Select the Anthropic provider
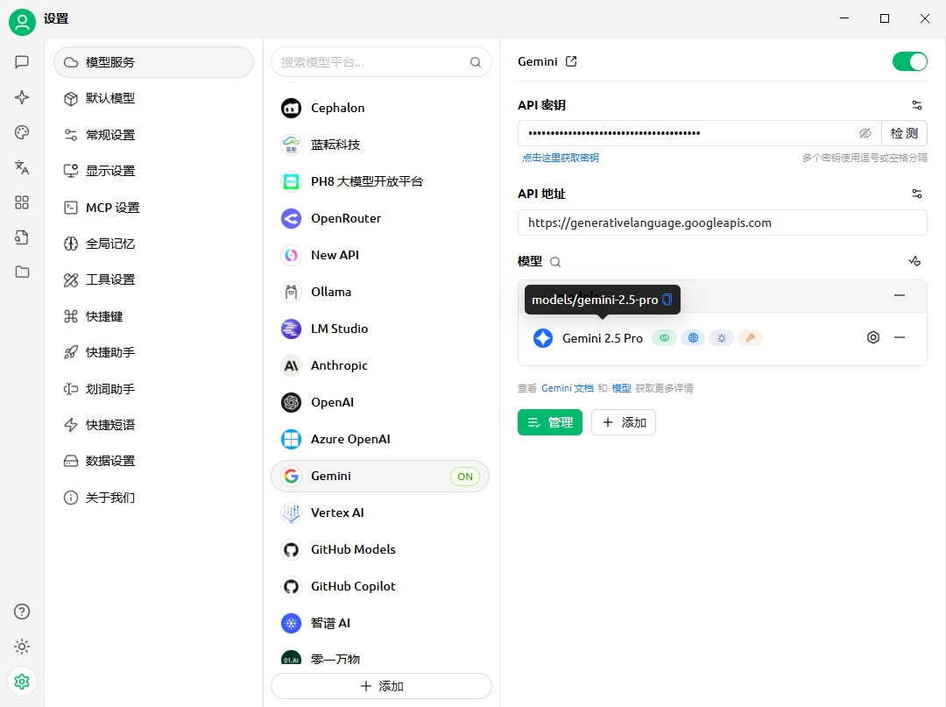The image size is (946, 707). click(380, 365)
